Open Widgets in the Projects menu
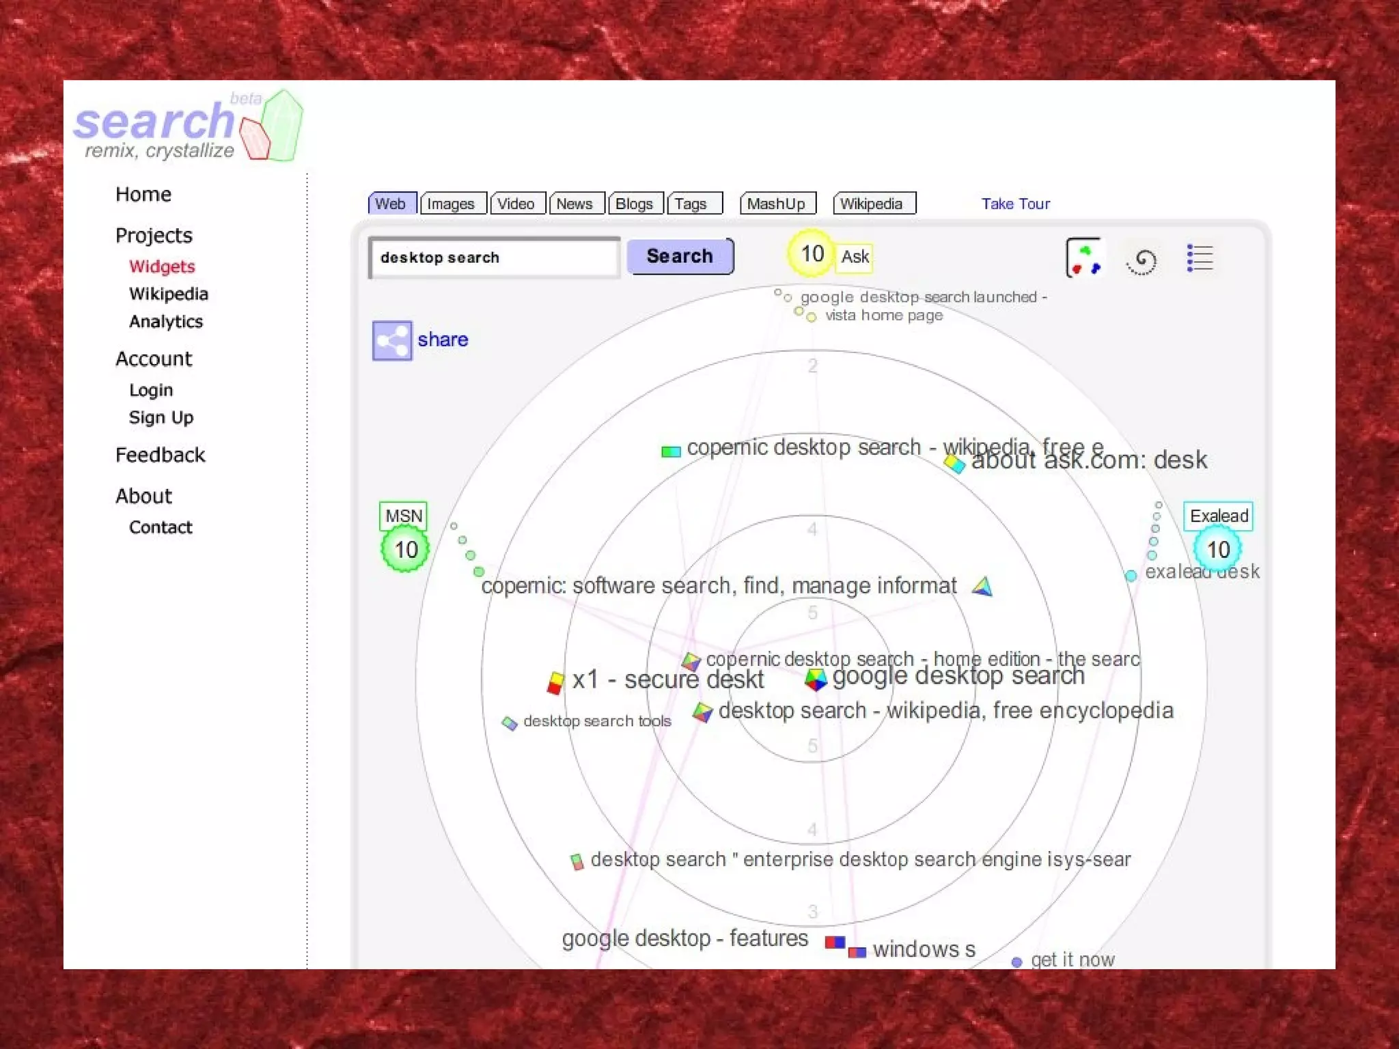This screenshot has width=1399, height=1049. (x=162, y=266)
